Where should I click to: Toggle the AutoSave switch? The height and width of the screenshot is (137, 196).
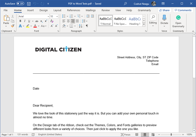pyautogui.click(x=20, y=4)
